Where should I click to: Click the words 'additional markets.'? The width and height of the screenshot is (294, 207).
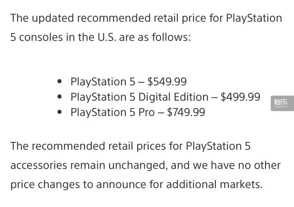(214, 184)
